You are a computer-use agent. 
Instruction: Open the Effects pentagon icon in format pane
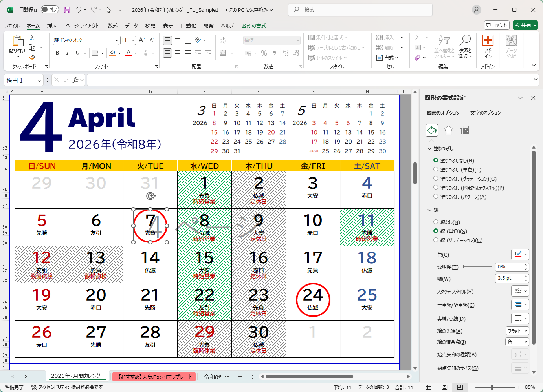click(448, 130)
